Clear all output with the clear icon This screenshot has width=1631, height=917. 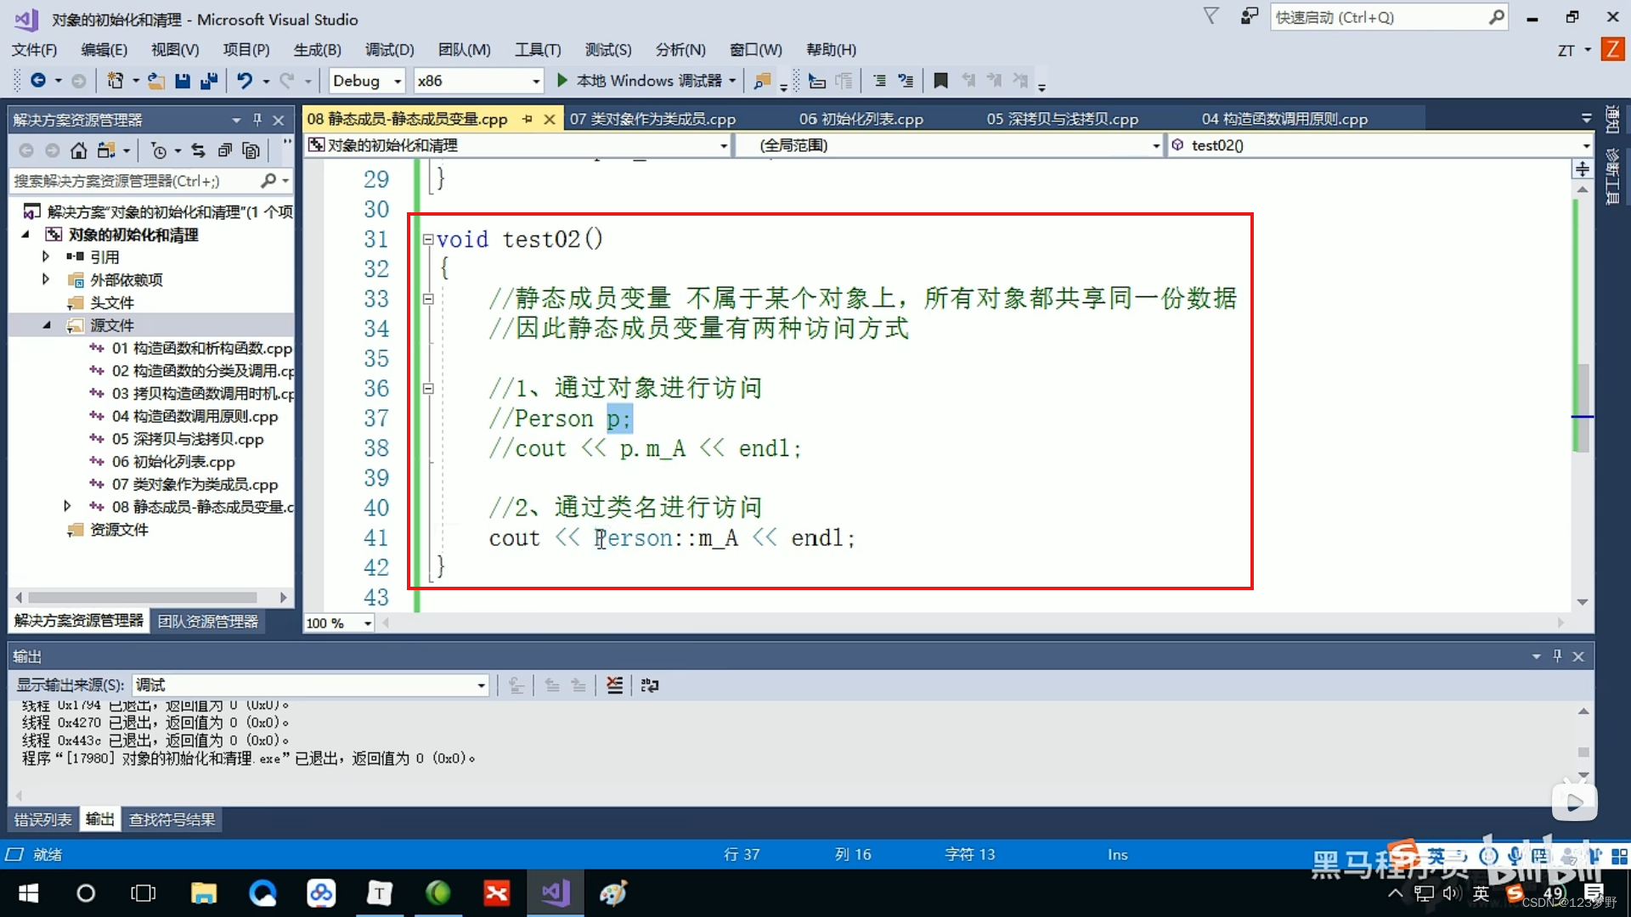pyautogui.click(x=614, y=685)
